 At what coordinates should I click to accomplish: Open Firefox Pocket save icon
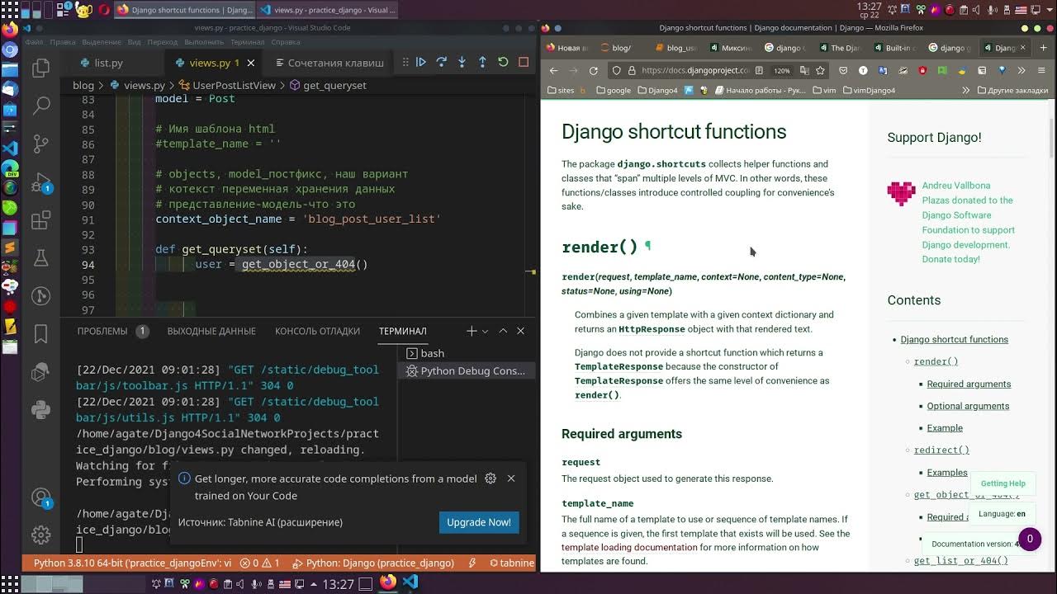click(843, 70)
